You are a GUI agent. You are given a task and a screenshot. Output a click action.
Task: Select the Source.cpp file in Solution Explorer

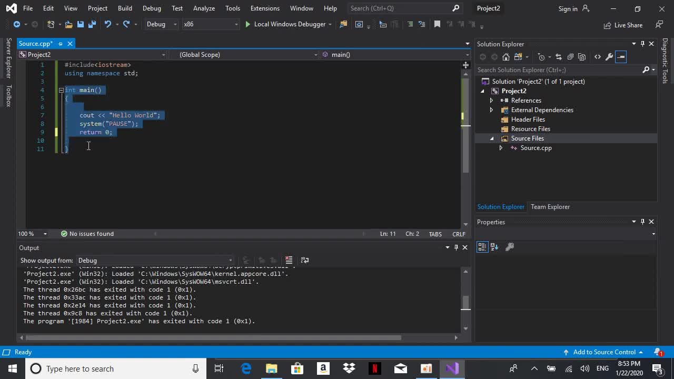(x=536, y=148)
